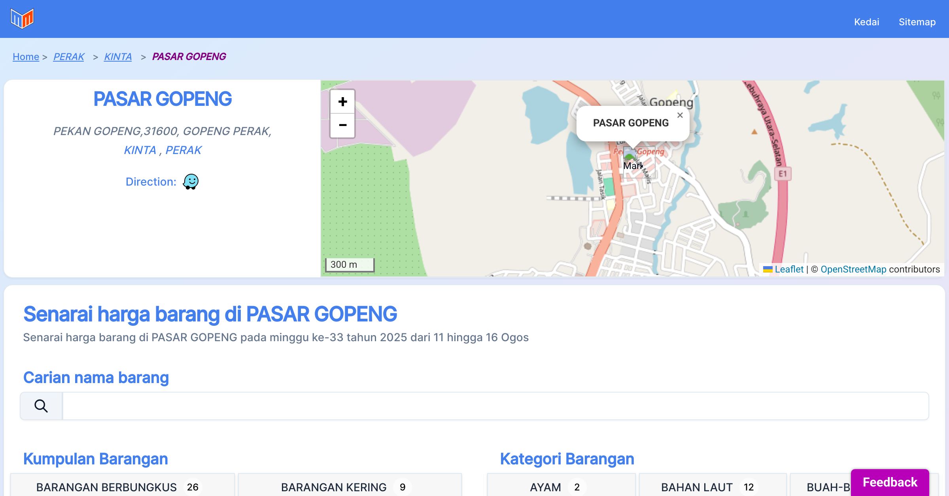Click the search magnifier icon
The image size is (949, 496).
[41, 406]
